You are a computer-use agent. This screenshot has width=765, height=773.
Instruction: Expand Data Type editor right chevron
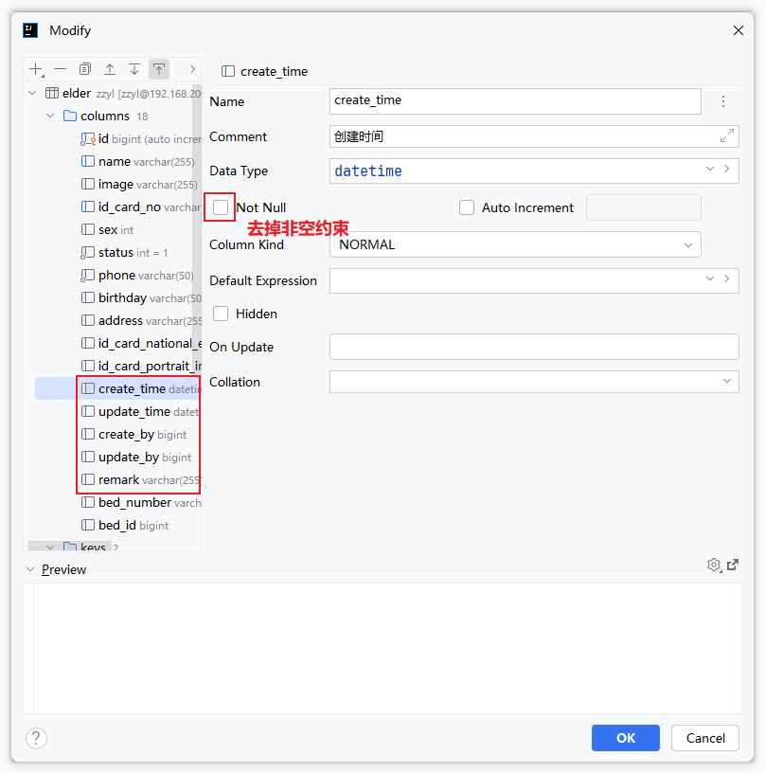pyautogui.click(x=727, y=169)
